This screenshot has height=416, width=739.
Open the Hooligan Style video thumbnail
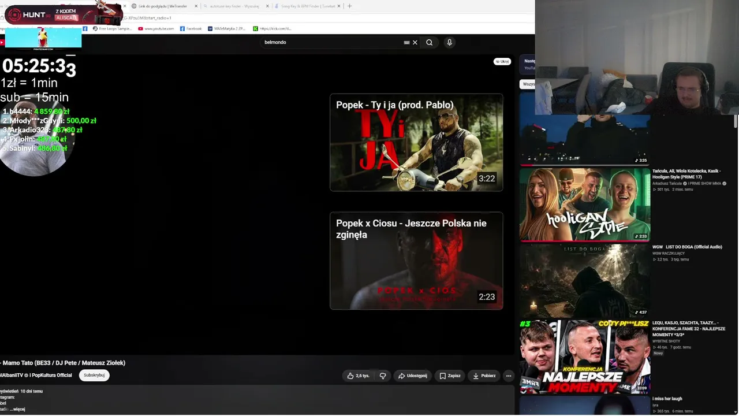coord(585,204)
